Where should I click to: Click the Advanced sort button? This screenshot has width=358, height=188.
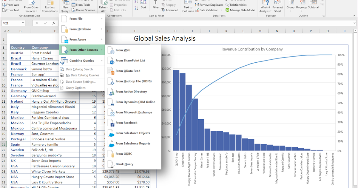[x=170, y=10]
